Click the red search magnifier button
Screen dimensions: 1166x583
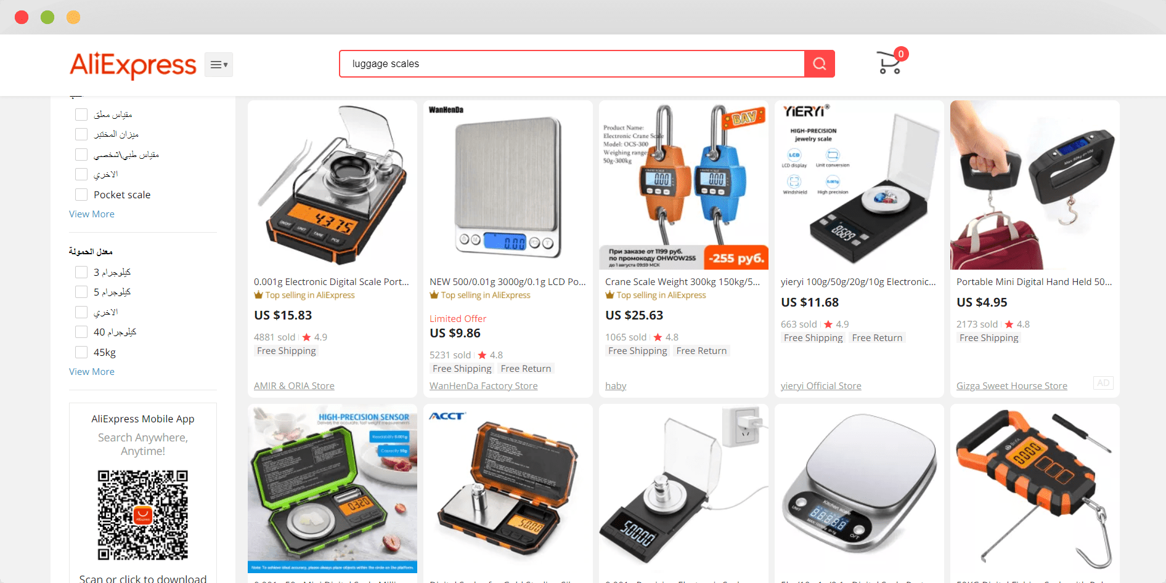click(x=819, y=64)
